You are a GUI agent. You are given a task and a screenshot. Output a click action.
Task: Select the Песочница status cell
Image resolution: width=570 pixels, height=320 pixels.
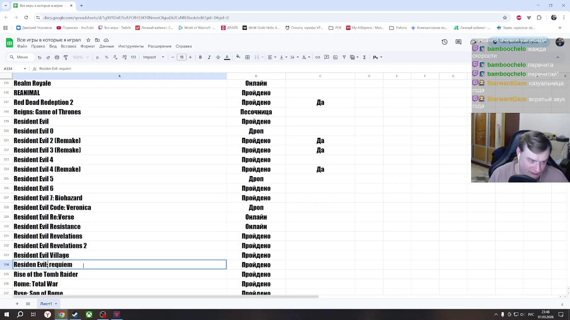point(256,112)
